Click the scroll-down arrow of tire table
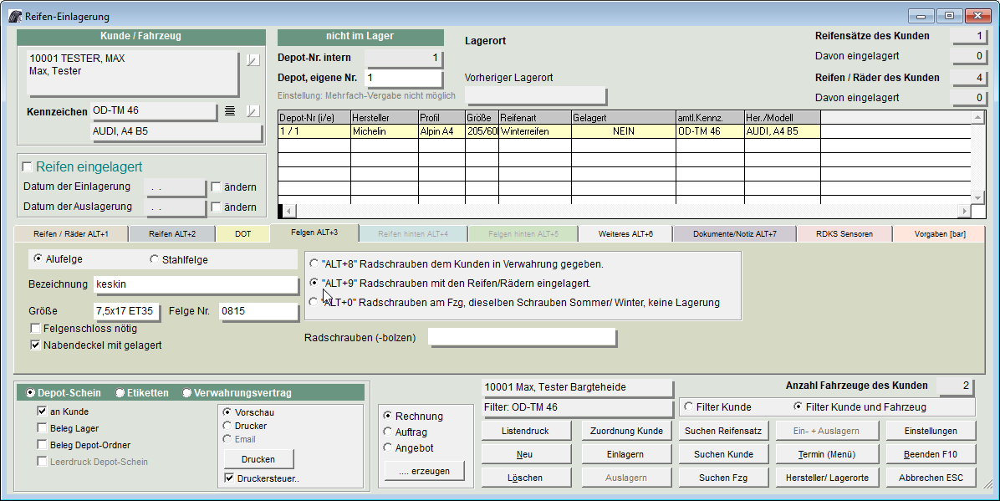1000x501 pixels. click(977, 198)
